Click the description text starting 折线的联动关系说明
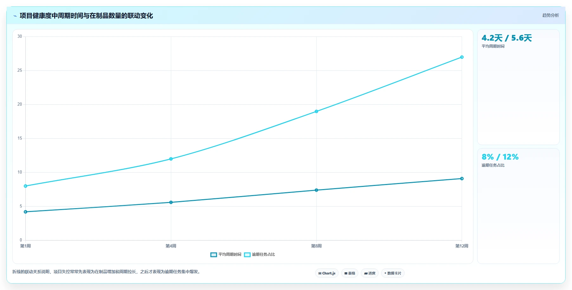 click(107, 272)
